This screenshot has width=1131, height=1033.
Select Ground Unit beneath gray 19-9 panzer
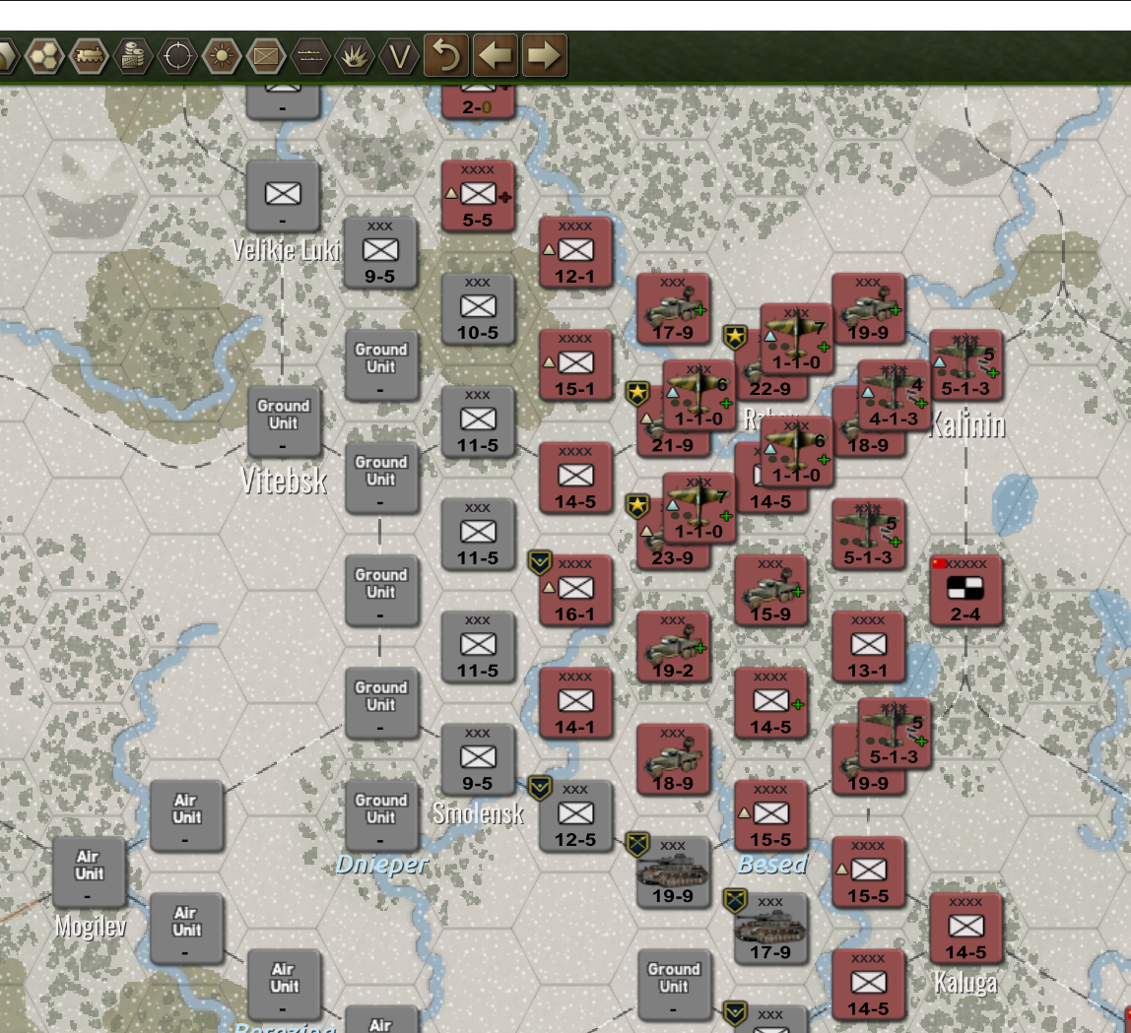673,984
